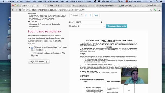Click the battery 67% indicator

132,1
